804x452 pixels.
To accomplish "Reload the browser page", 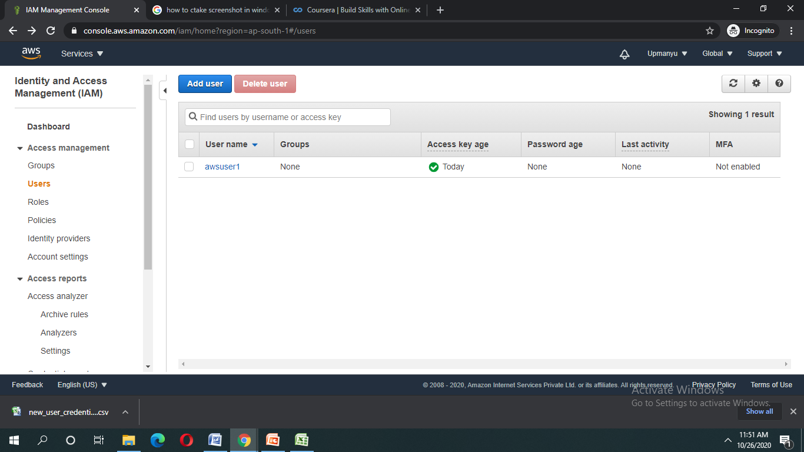I will (51, 31).
